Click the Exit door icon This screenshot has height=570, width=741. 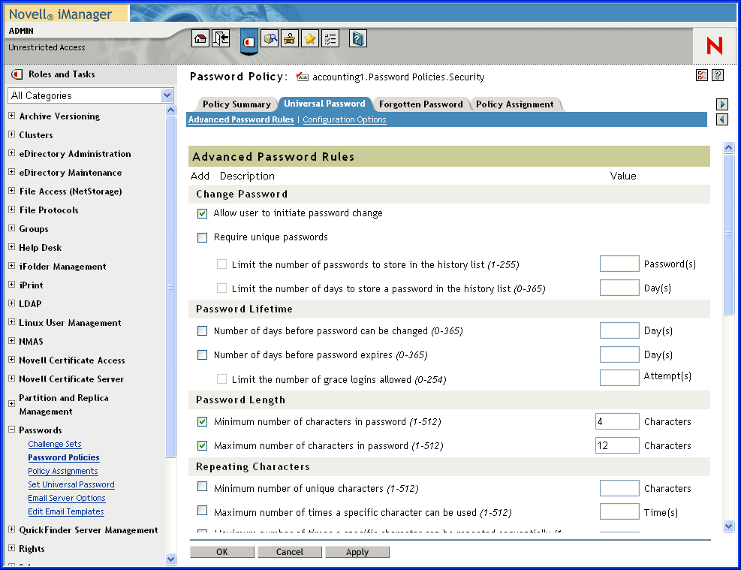pyautogui.click(x=221, y=39)
